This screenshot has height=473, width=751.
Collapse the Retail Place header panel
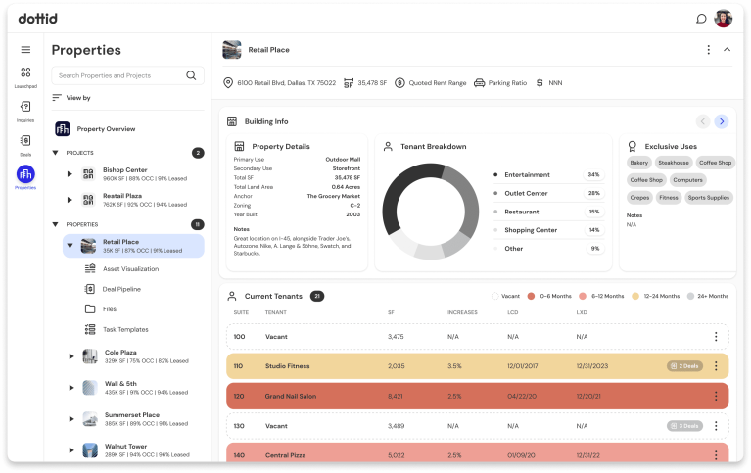(727, 50)
